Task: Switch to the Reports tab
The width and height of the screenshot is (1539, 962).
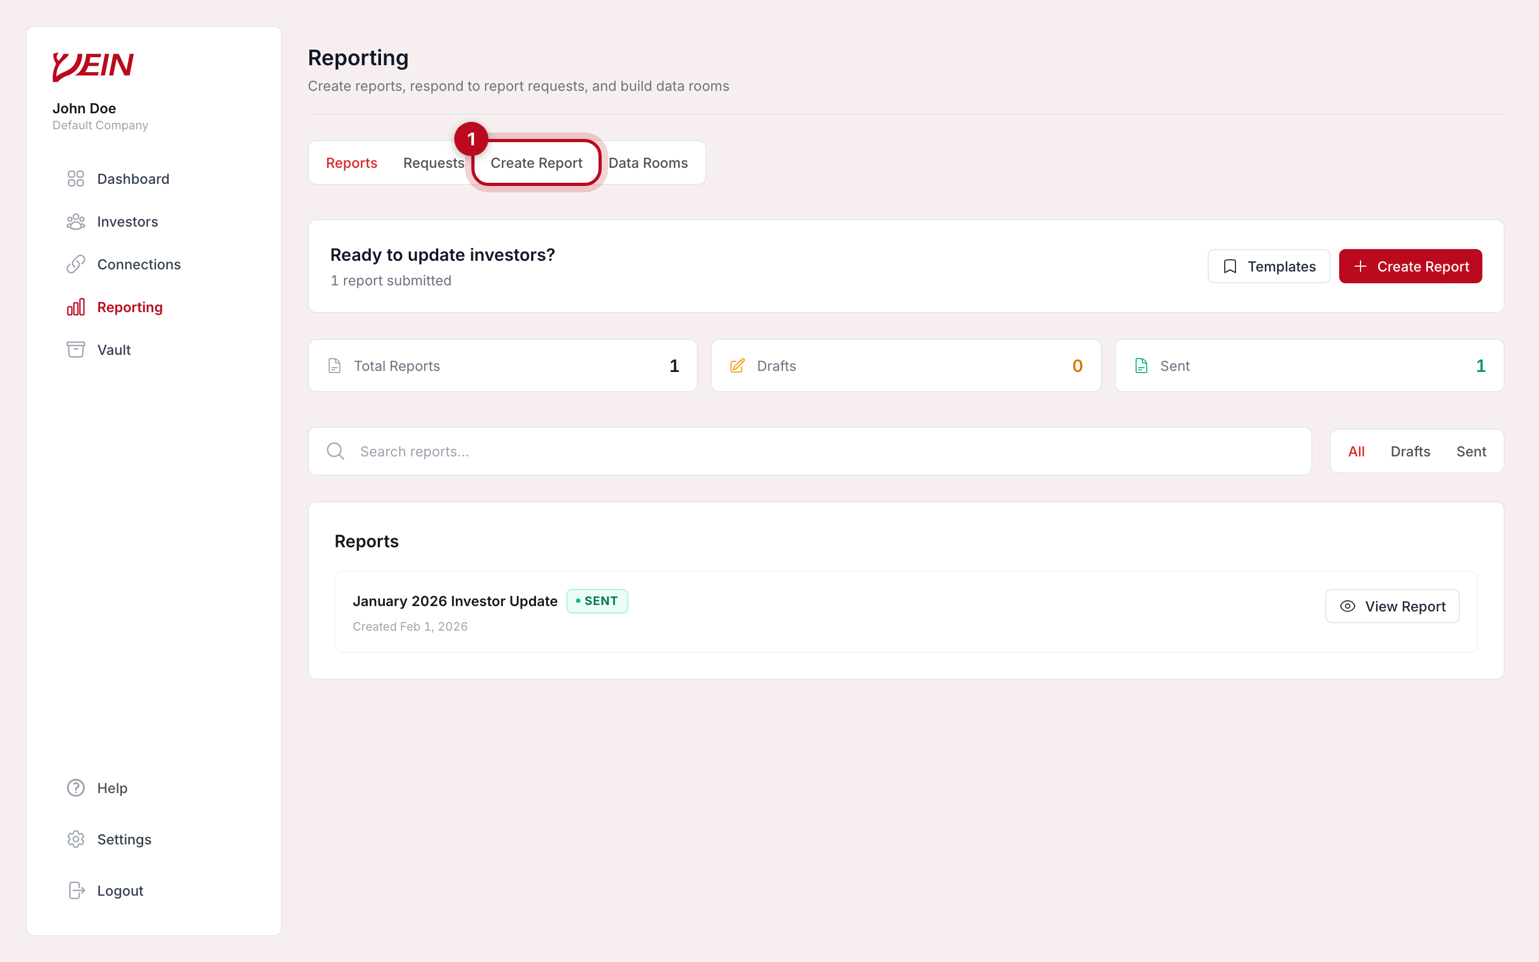Action: pos(351,163)
